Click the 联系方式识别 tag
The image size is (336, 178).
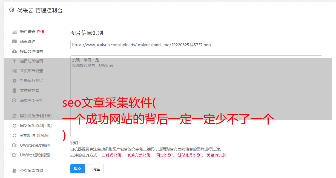[x=139, y=155]
